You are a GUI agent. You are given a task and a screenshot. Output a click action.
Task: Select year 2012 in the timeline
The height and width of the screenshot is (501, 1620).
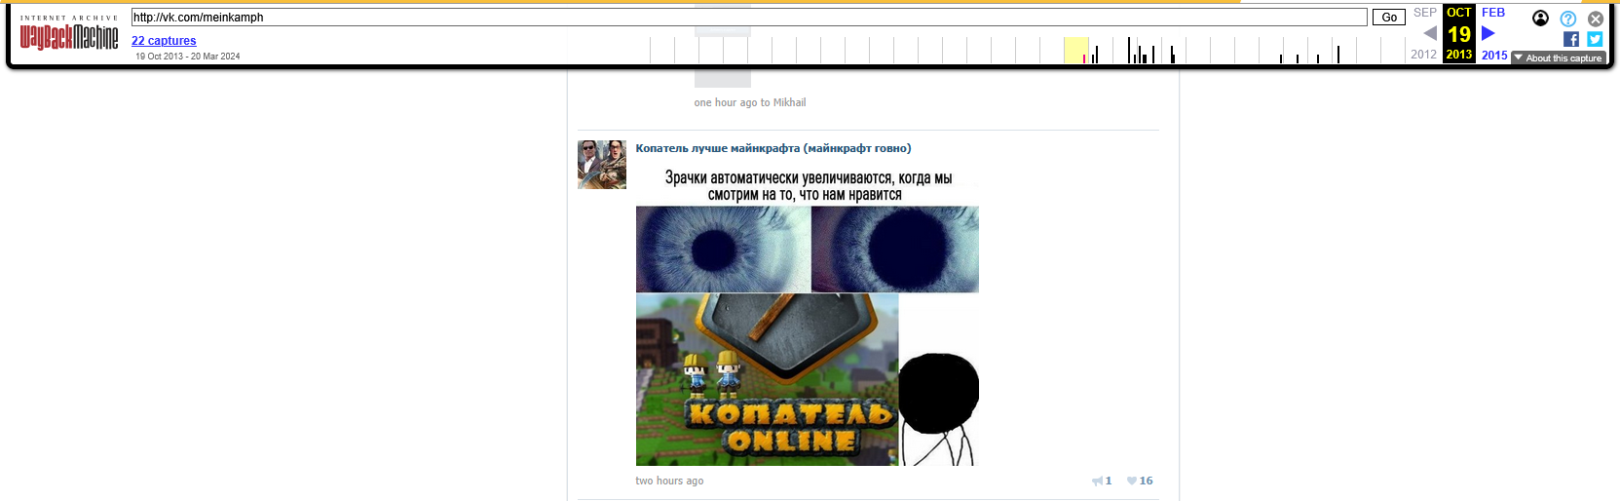1423,55
